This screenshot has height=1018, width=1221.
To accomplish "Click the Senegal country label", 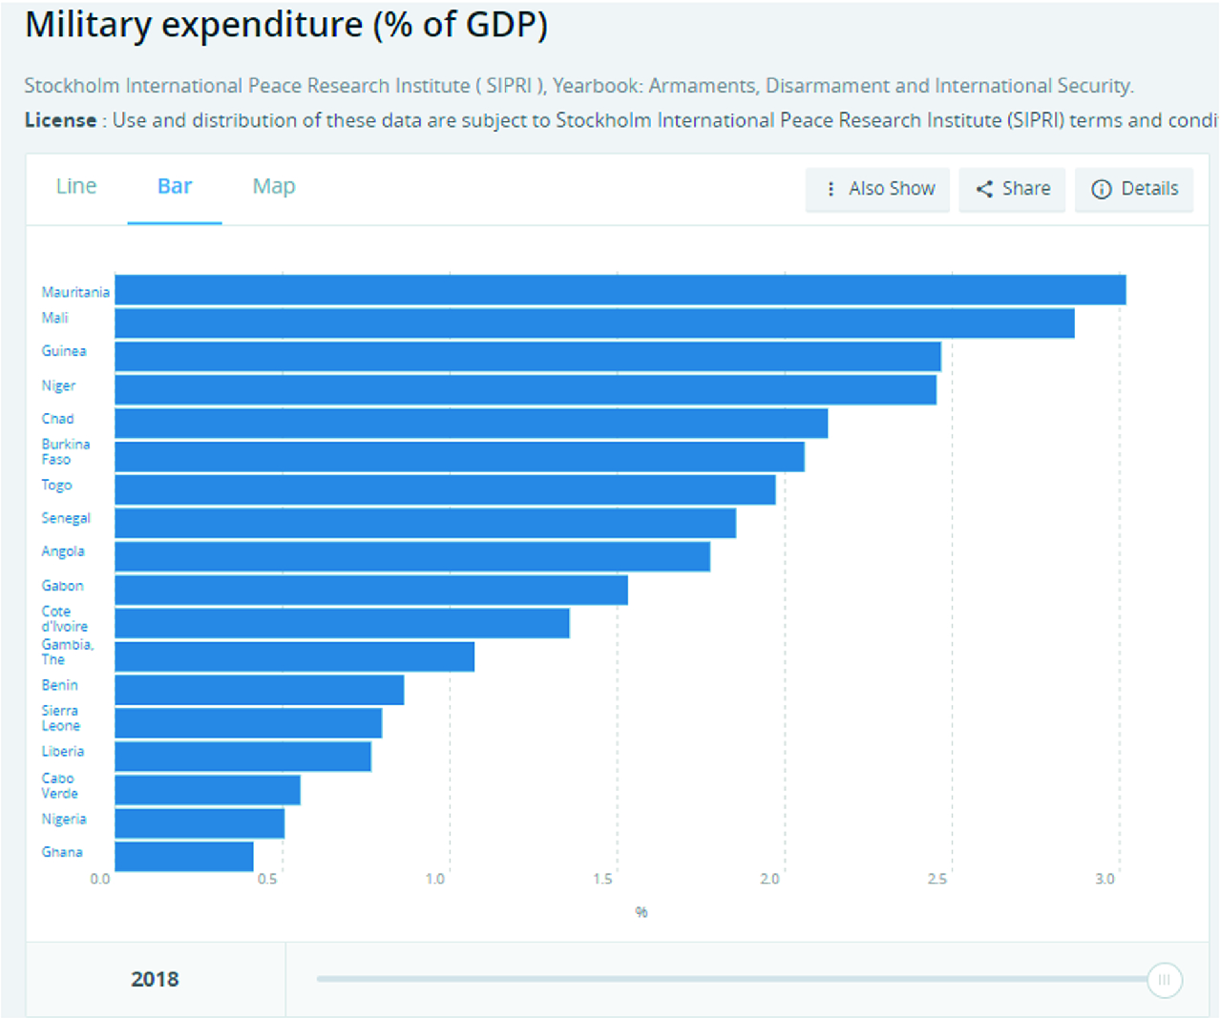I will point(66,518).
